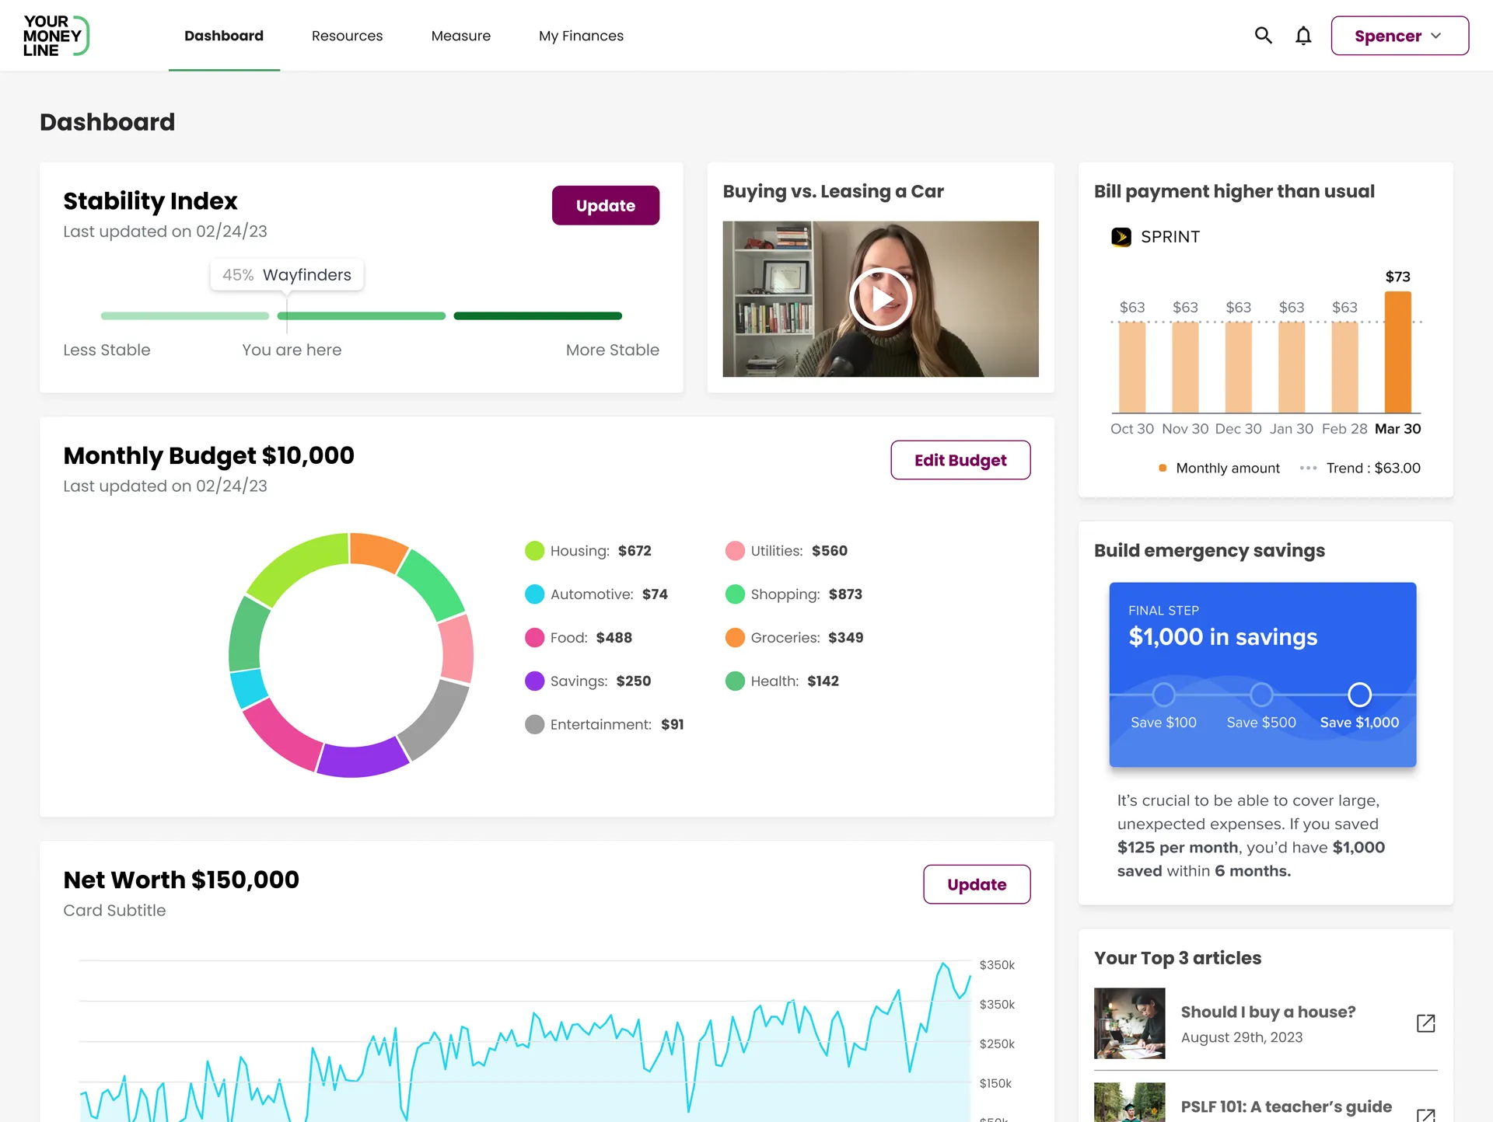Select the Save $1,000 step circle
The height and width of the screenshot is (1122, 1493).
click(x=1359, y=694)
